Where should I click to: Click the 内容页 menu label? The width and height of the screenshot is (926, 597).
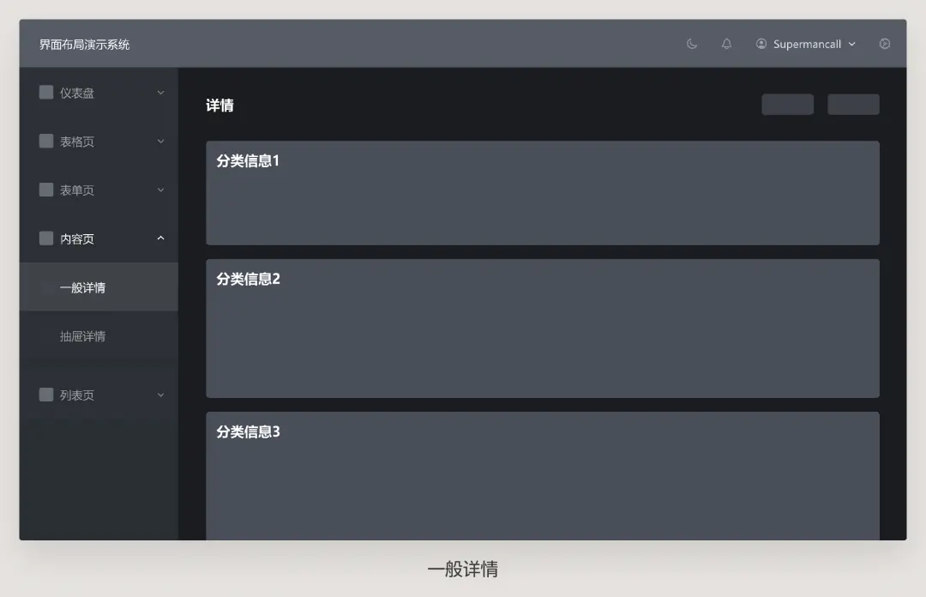pyautogui.click(x=77, y=238)
